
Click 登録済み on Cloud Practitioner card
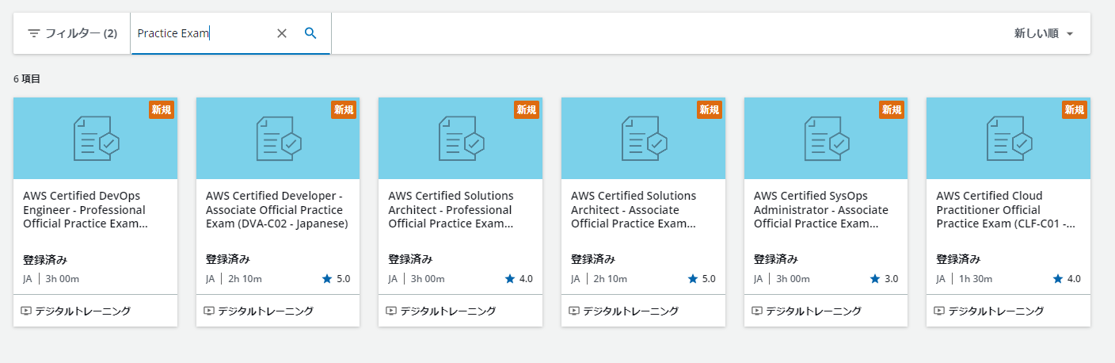coord(958,259)
